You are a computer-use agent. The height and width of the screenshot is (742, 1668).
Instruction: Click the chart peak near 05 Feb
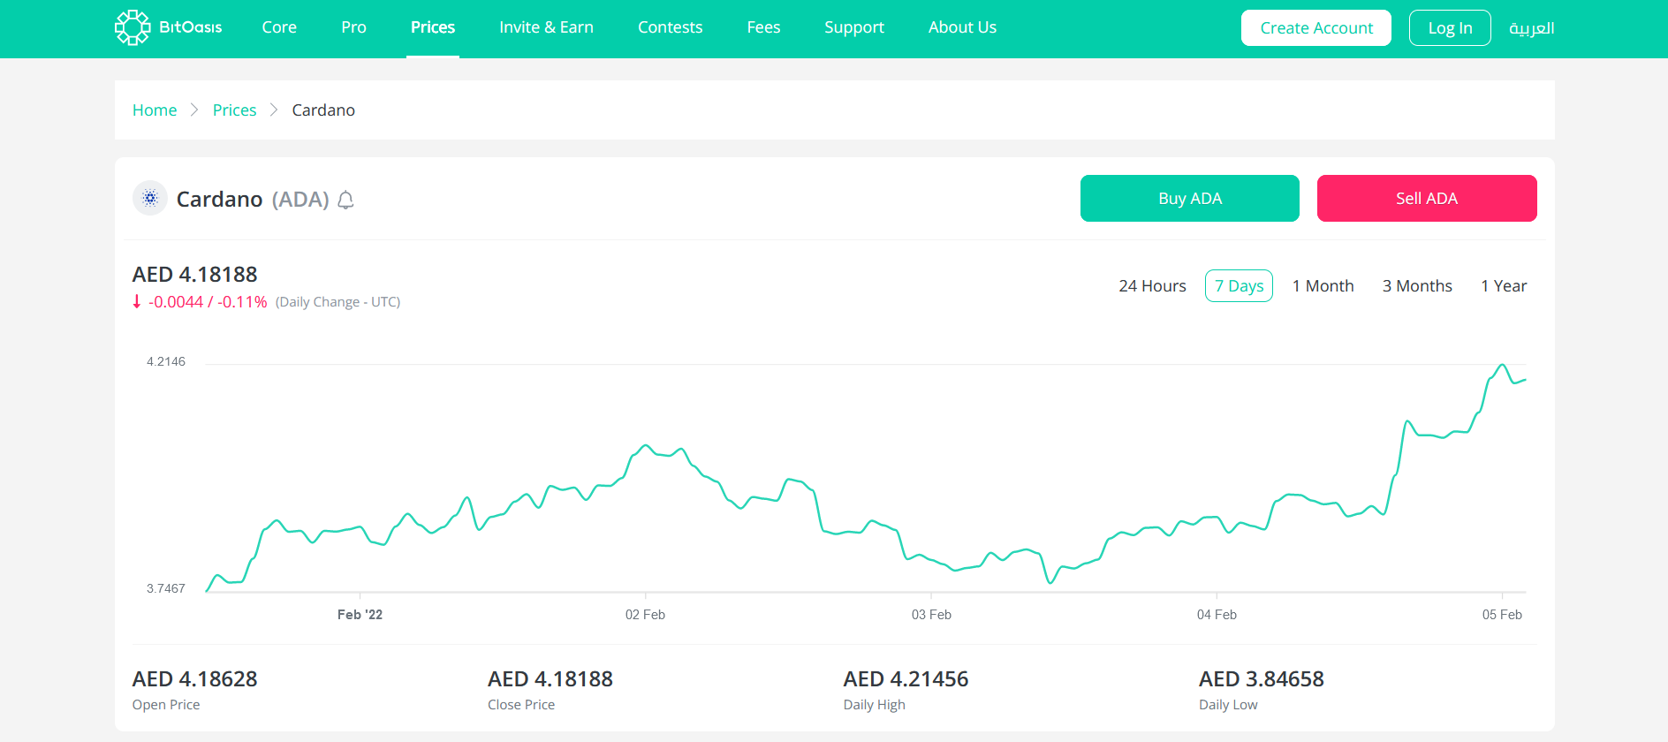pos(1502,365)
